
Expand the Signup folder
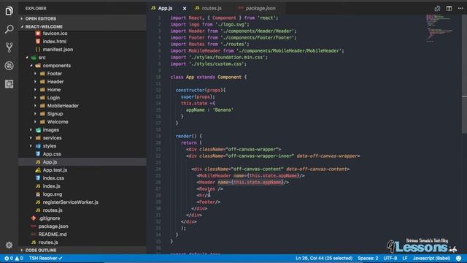55,114
